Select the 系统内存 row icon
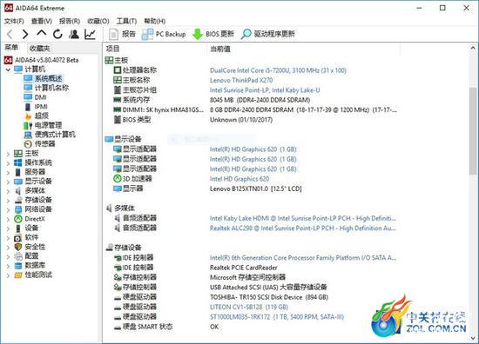This screenshot has width=479, height=344. (118, 100)
